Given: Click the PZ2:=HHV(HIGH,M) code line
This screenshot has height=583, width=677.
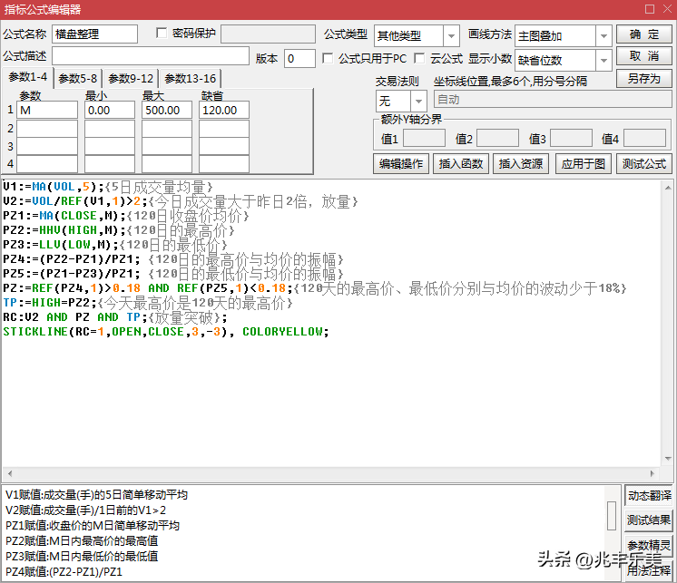Looking at the screenshot, I should [119, 230].
